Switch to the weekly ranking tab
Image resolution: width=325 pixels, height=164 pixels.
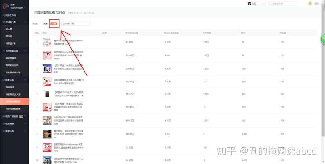[46, 23]
